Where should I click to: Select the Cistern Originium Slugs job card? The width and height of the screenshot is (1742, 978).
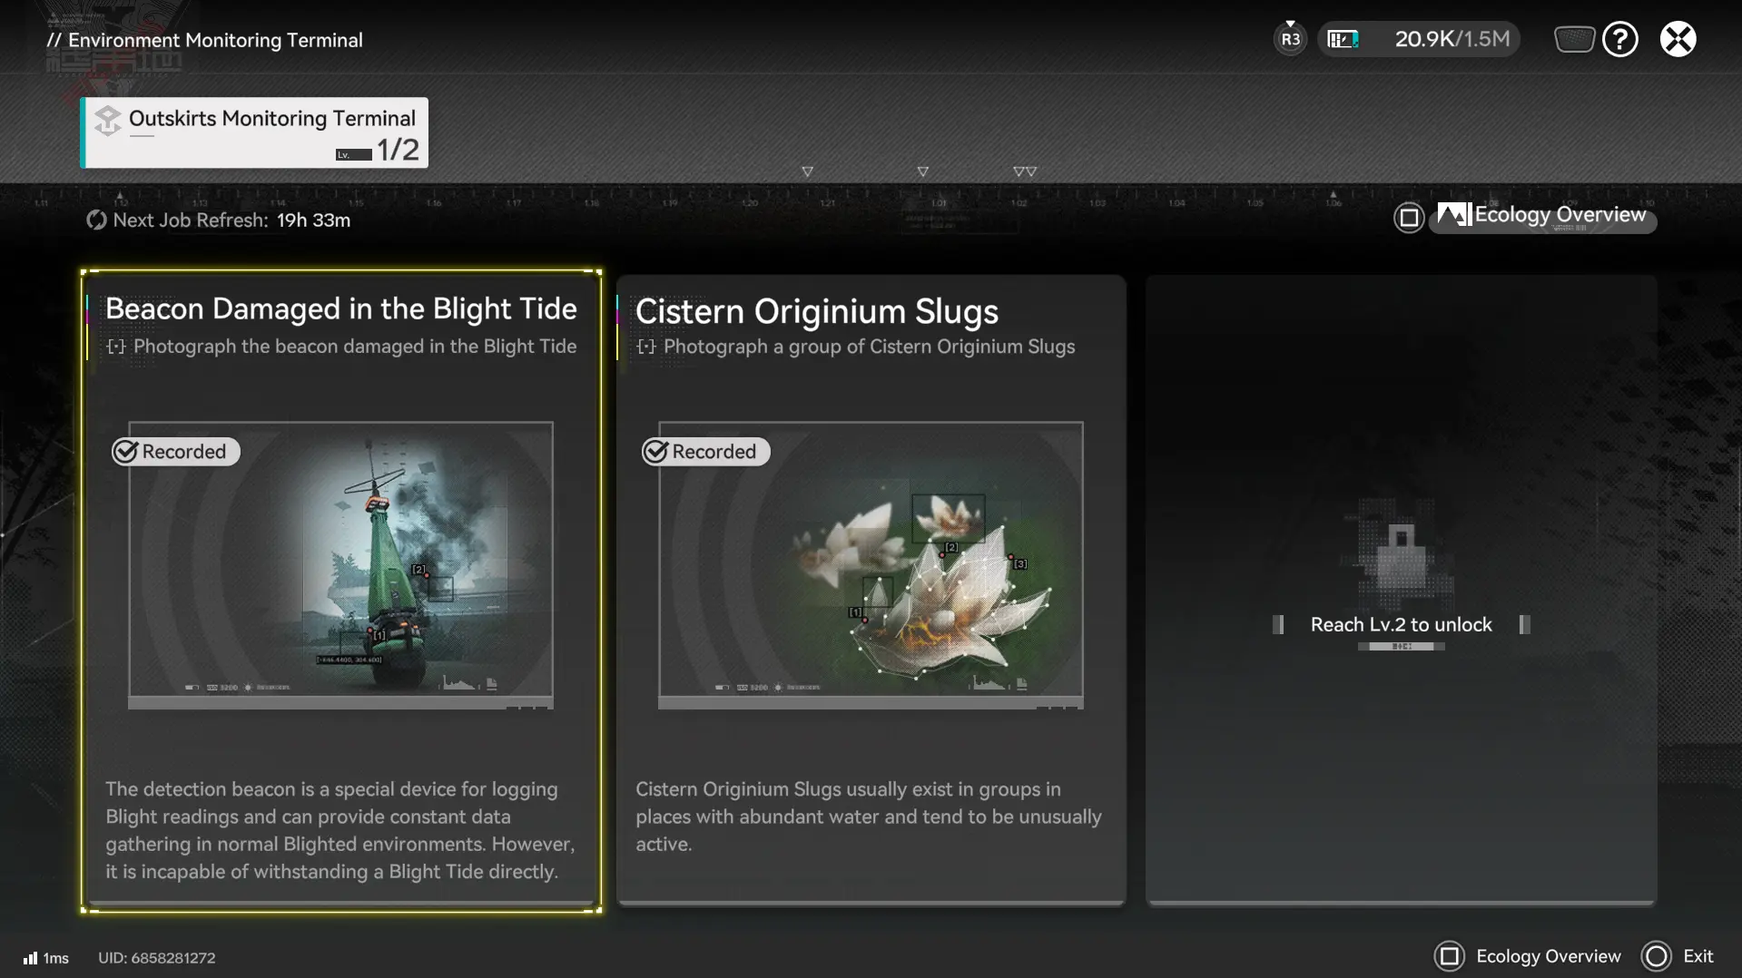coord(871,590)
